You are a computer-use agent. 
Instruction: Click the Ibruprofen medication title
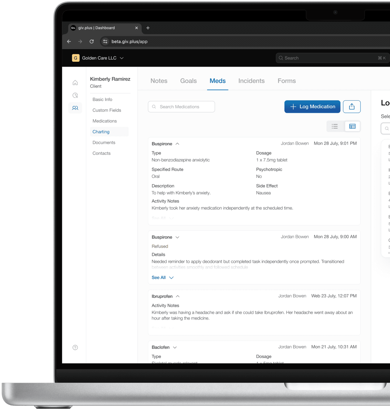pos(162,296)
